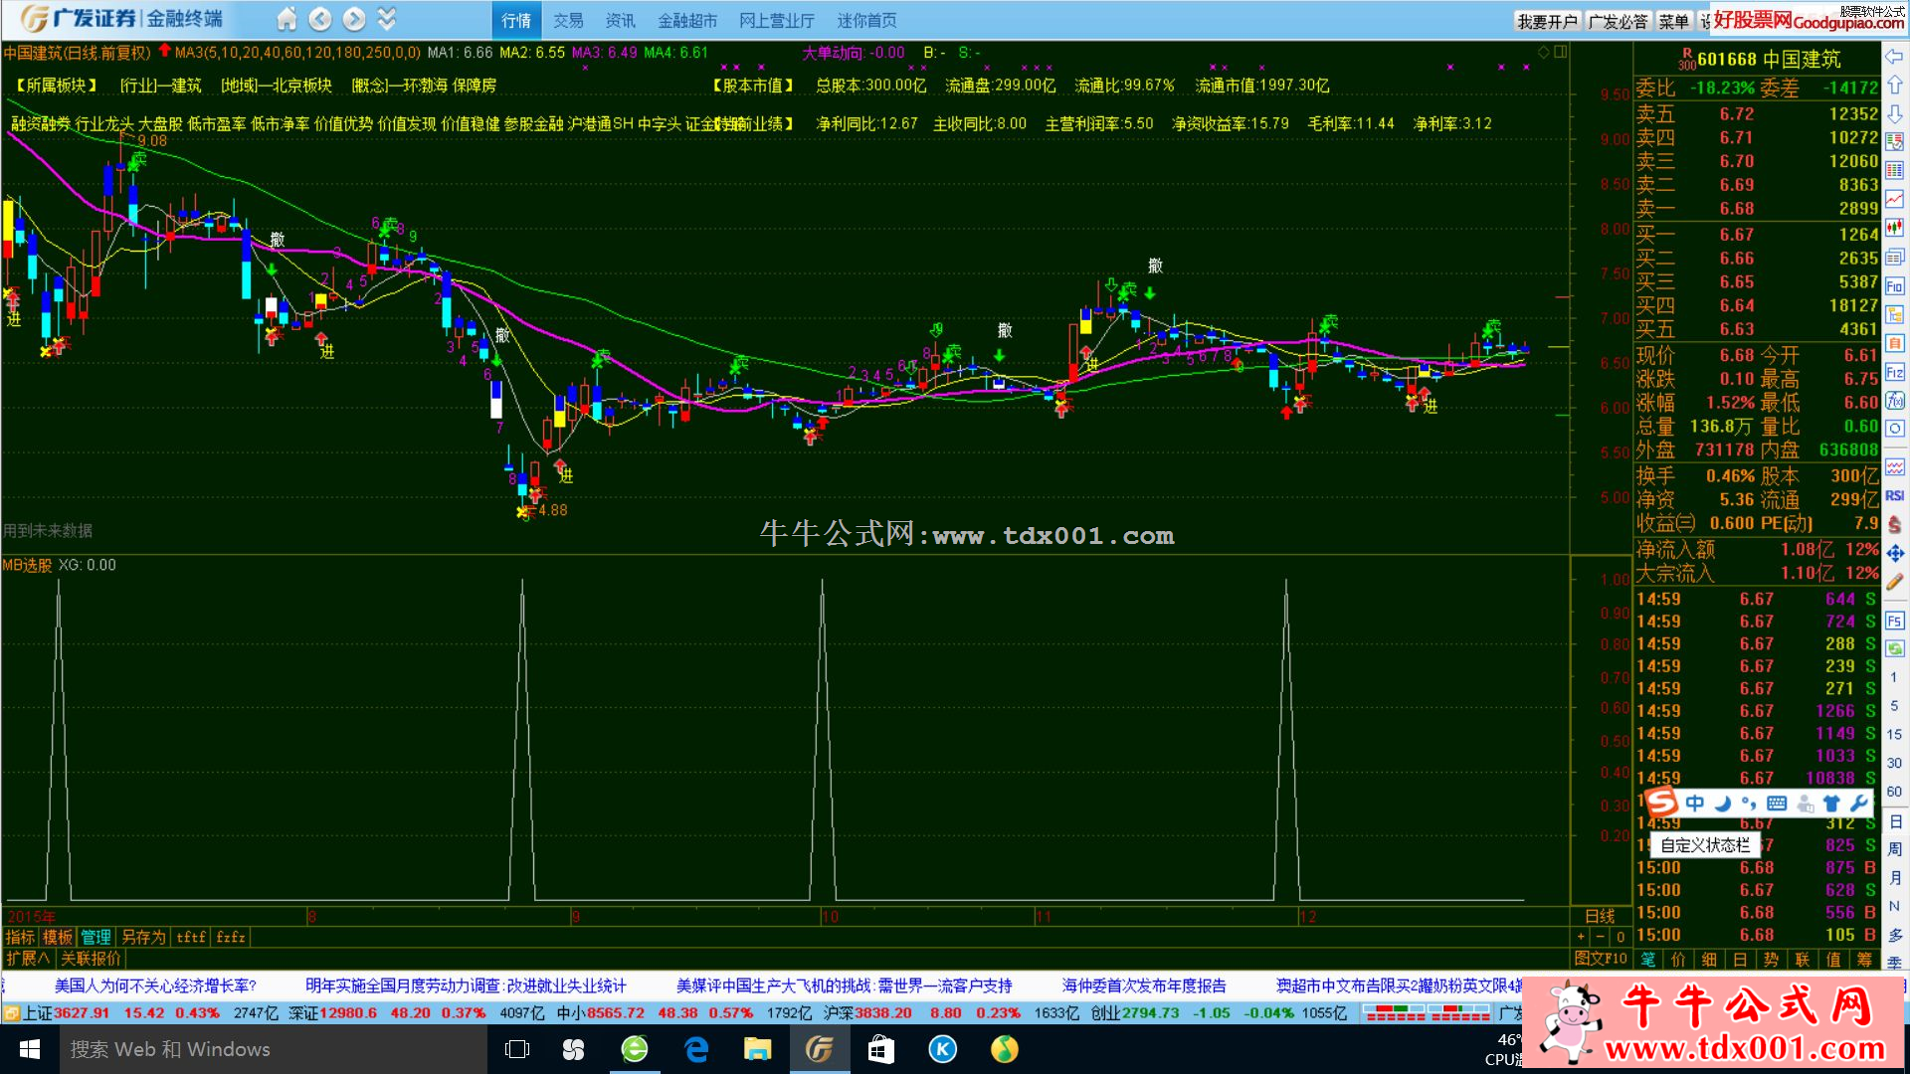Click the 我要开户 button

1547,21
